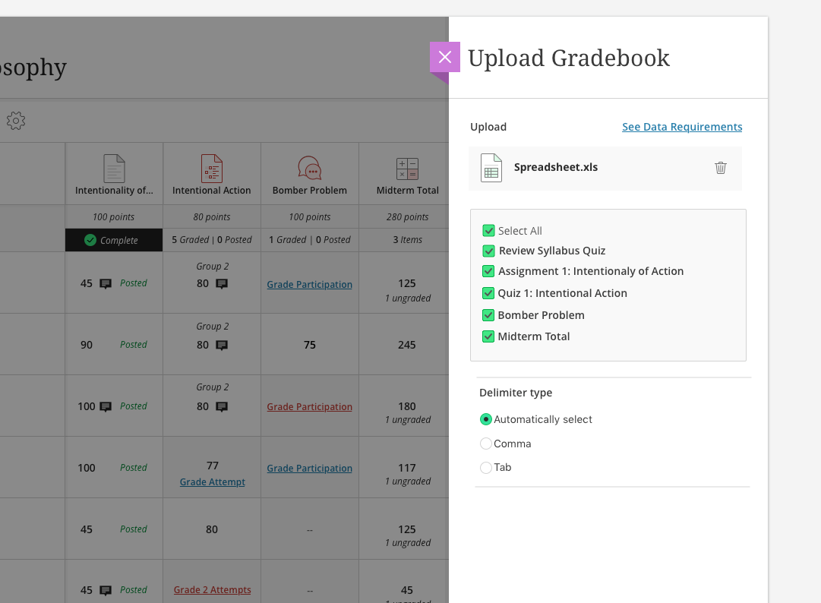Select Automatically select delimiter option
The width and height of the screenshot is (821, 603).
[x=486, y=419]
